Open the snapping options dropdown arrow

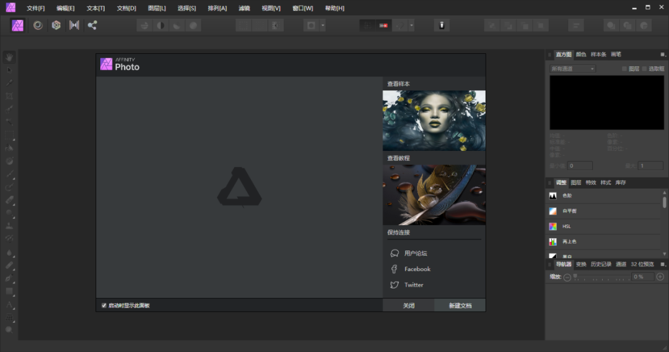pos(411,25)
